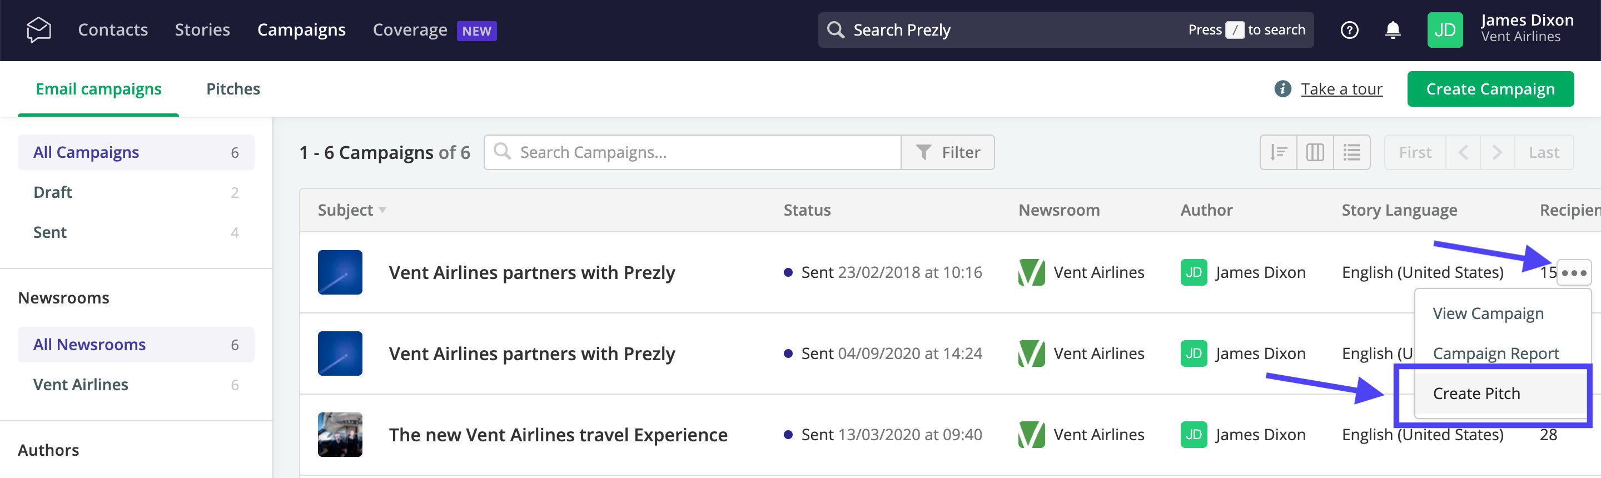
Task: Go to next page chevron
Action: [1497, 152]
